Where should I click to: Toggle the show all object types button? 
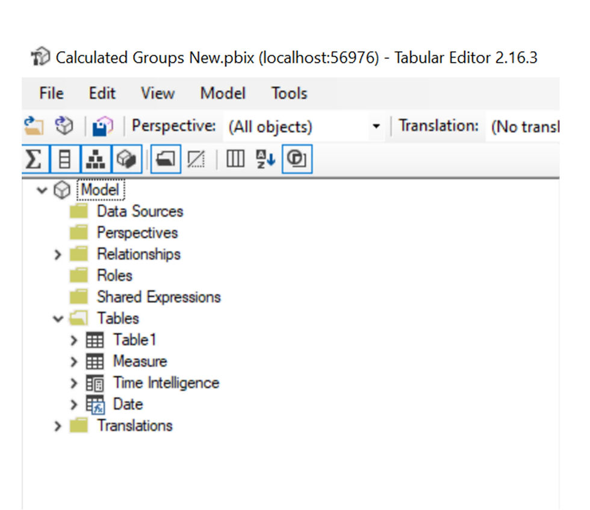tap(297, 159)
